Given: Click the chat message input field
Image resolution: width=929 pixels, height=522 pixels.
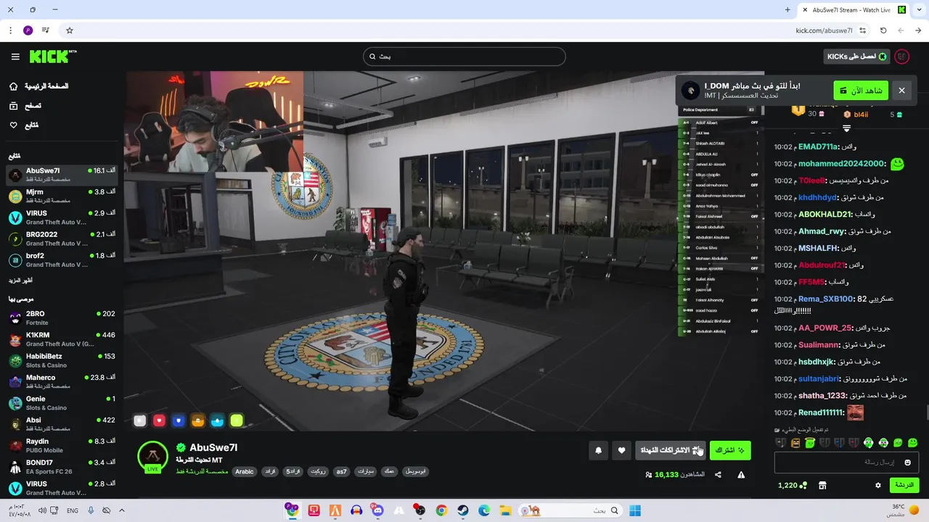Looking at the screenshot, I should 846,463.
